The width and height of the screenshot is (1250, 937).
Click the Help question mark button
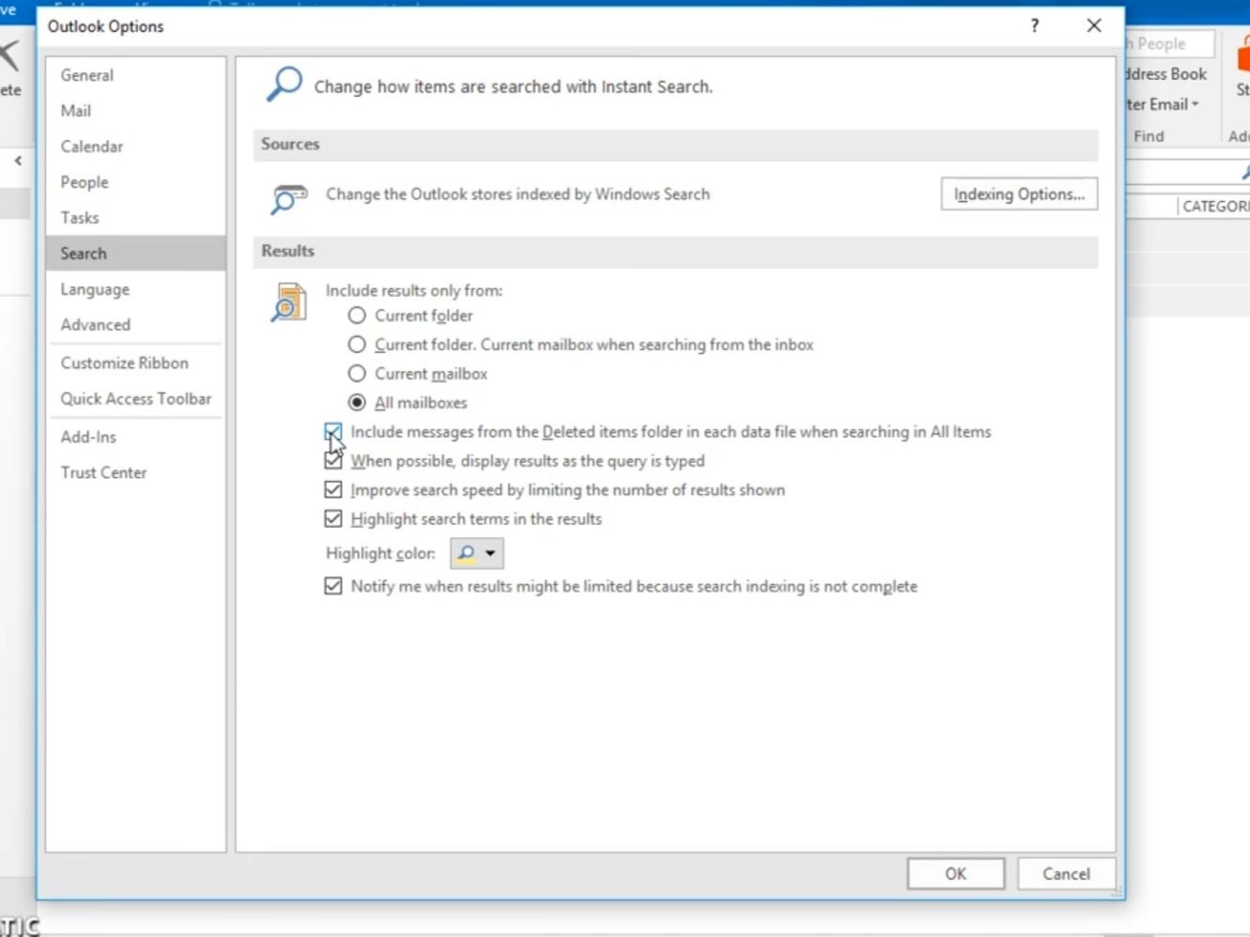coord(1035,26)
